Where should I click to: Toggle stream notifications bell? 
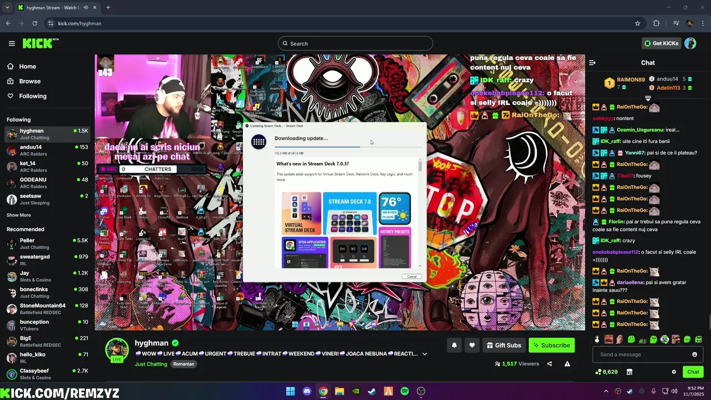(454, 345)
